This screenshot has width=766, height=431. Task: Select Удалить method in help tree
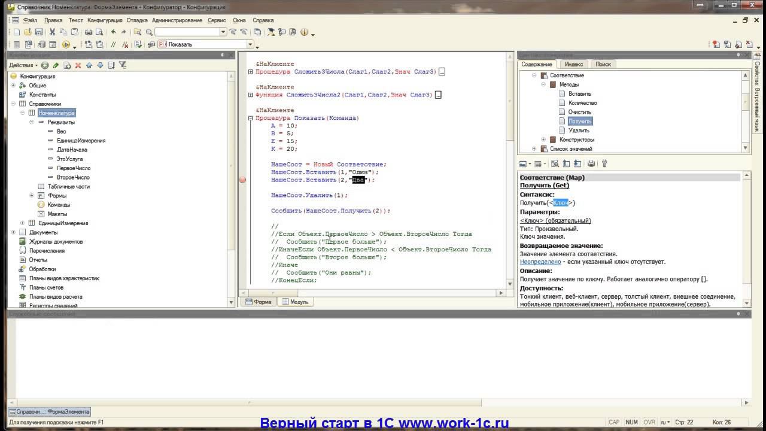579,130
